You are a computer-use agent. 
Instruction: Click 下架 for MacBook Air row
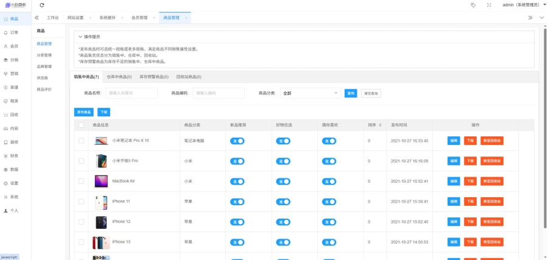tap(470, 181)
